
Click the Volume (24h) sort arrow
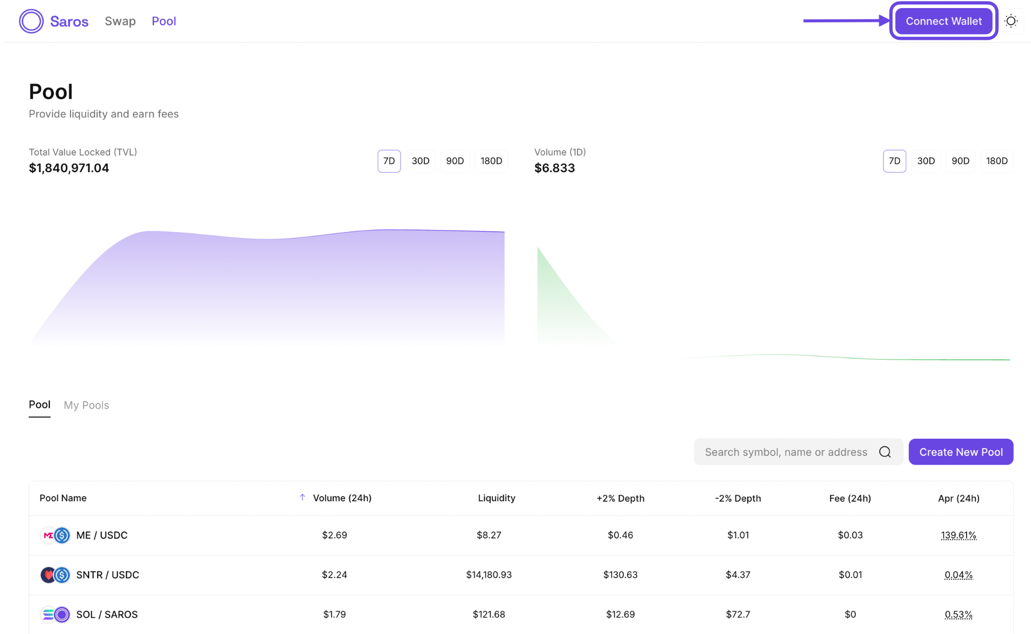(x=302, y=497)
